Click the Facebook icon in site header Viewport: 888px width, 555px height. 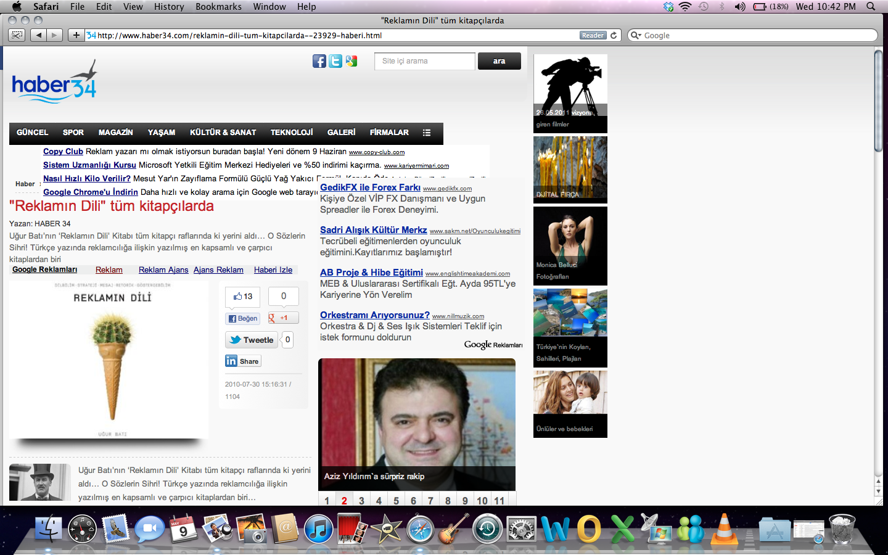pyautogui.click(x=319, y=61)
